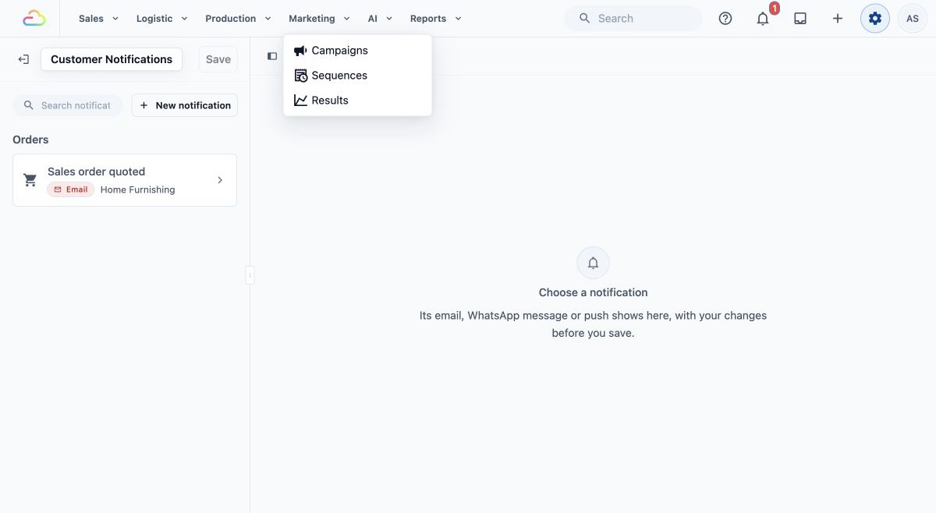The height and width of the screenshot is (513, 936).
Task: Open the inbox tray icon
Action: tap(800, 19)
